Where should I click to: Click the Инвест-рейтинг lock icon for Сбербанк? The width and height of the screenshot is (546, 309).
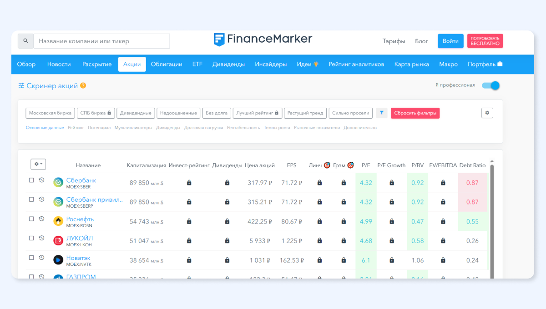click(189, 183)
